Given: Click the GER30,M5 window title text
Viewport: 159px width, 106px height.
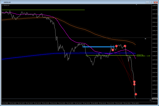Looking at the screenshot, I should click(7, 2).
